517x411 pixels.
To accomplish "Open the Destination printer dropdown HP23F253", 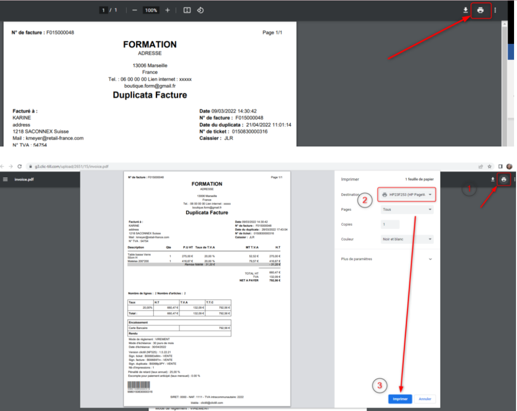I will coord(407,195).
